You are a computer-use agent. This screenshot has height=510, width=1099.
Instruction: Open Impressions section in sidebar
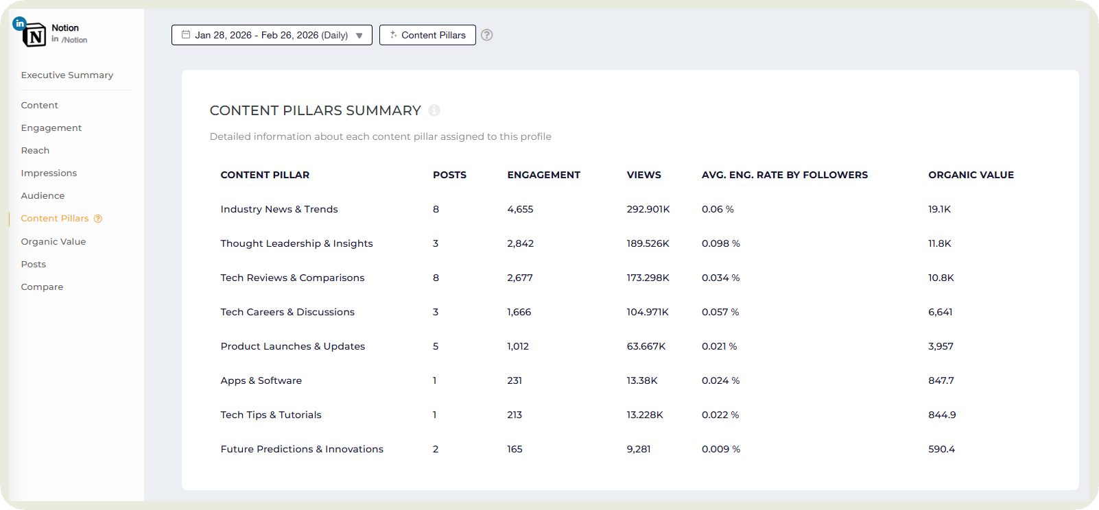tap(49, 173)
